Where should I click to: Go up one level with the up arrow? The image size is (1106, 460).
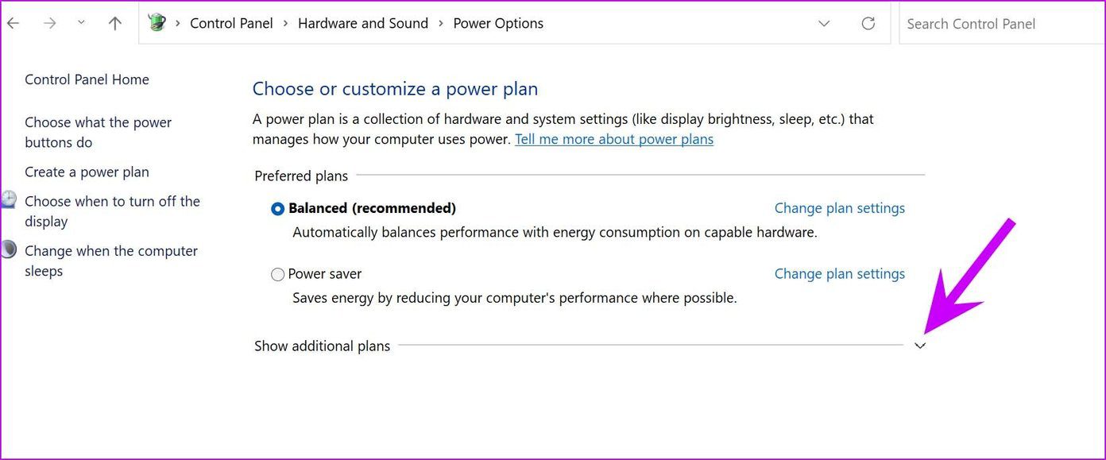(115, 24)
